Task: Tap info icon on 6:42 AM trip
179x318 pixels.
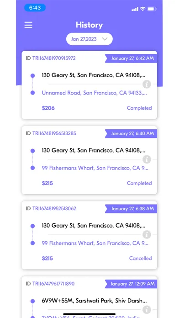Action: 147,84
